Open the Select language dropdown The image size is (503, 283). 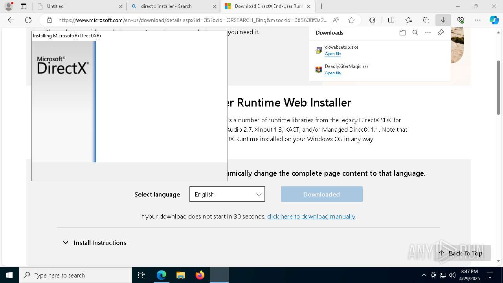click(227, 194)
